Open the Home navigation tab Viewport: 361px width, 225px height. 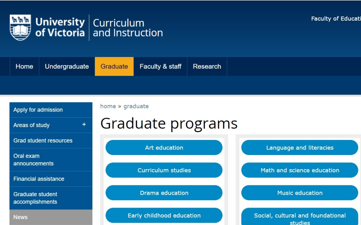[24, 66]
